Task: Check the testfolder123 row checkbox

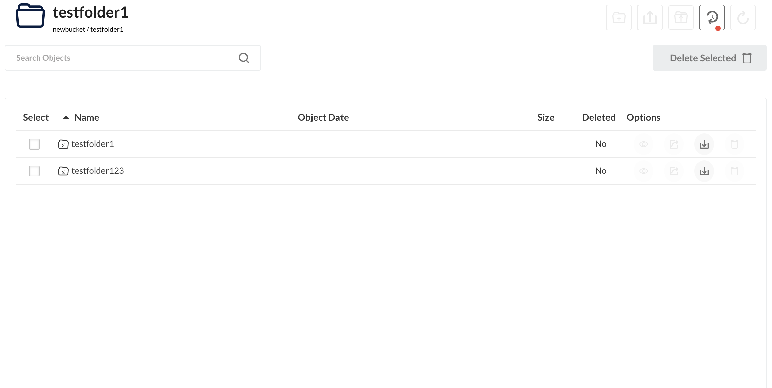Action: coord(34,171)
